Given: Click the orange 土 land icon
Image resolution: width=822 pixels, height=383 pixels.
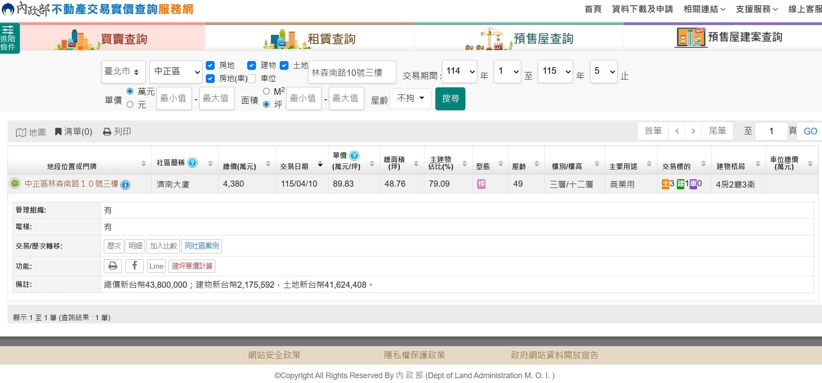Looking at the screenshot, I should (665, 184).
